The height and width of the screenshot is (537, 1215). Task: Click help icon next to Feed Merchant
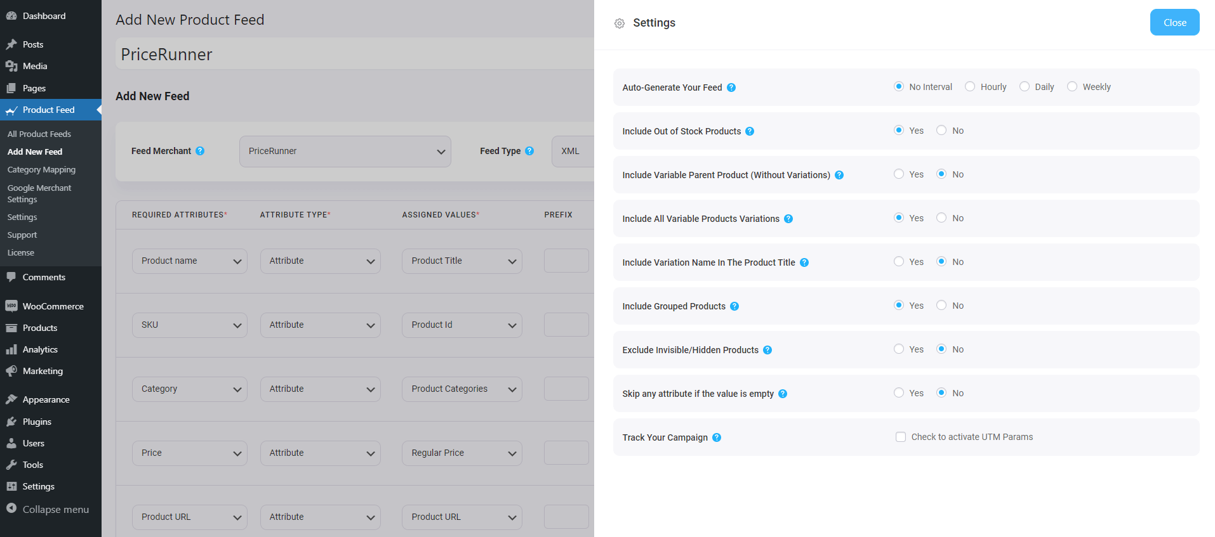pyautogui.click(x=200, y=151)
